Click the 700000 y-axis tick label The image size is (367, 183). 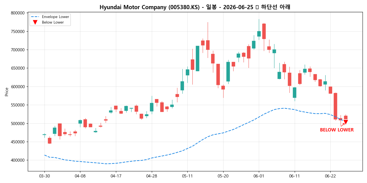tap(18, 50)
